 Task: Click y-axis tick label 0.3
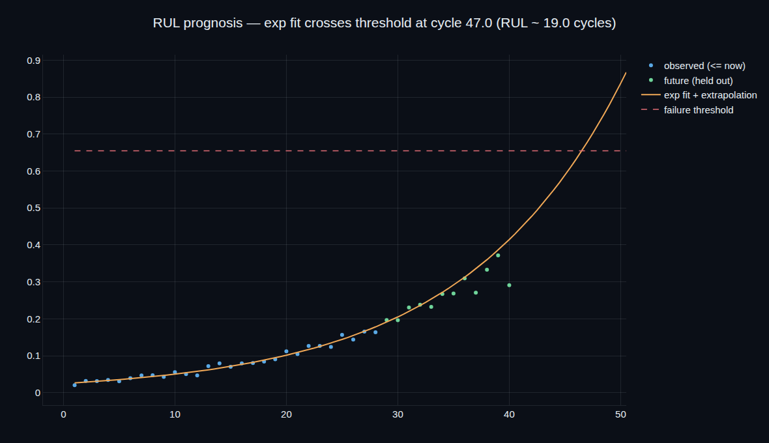[34, 282]
